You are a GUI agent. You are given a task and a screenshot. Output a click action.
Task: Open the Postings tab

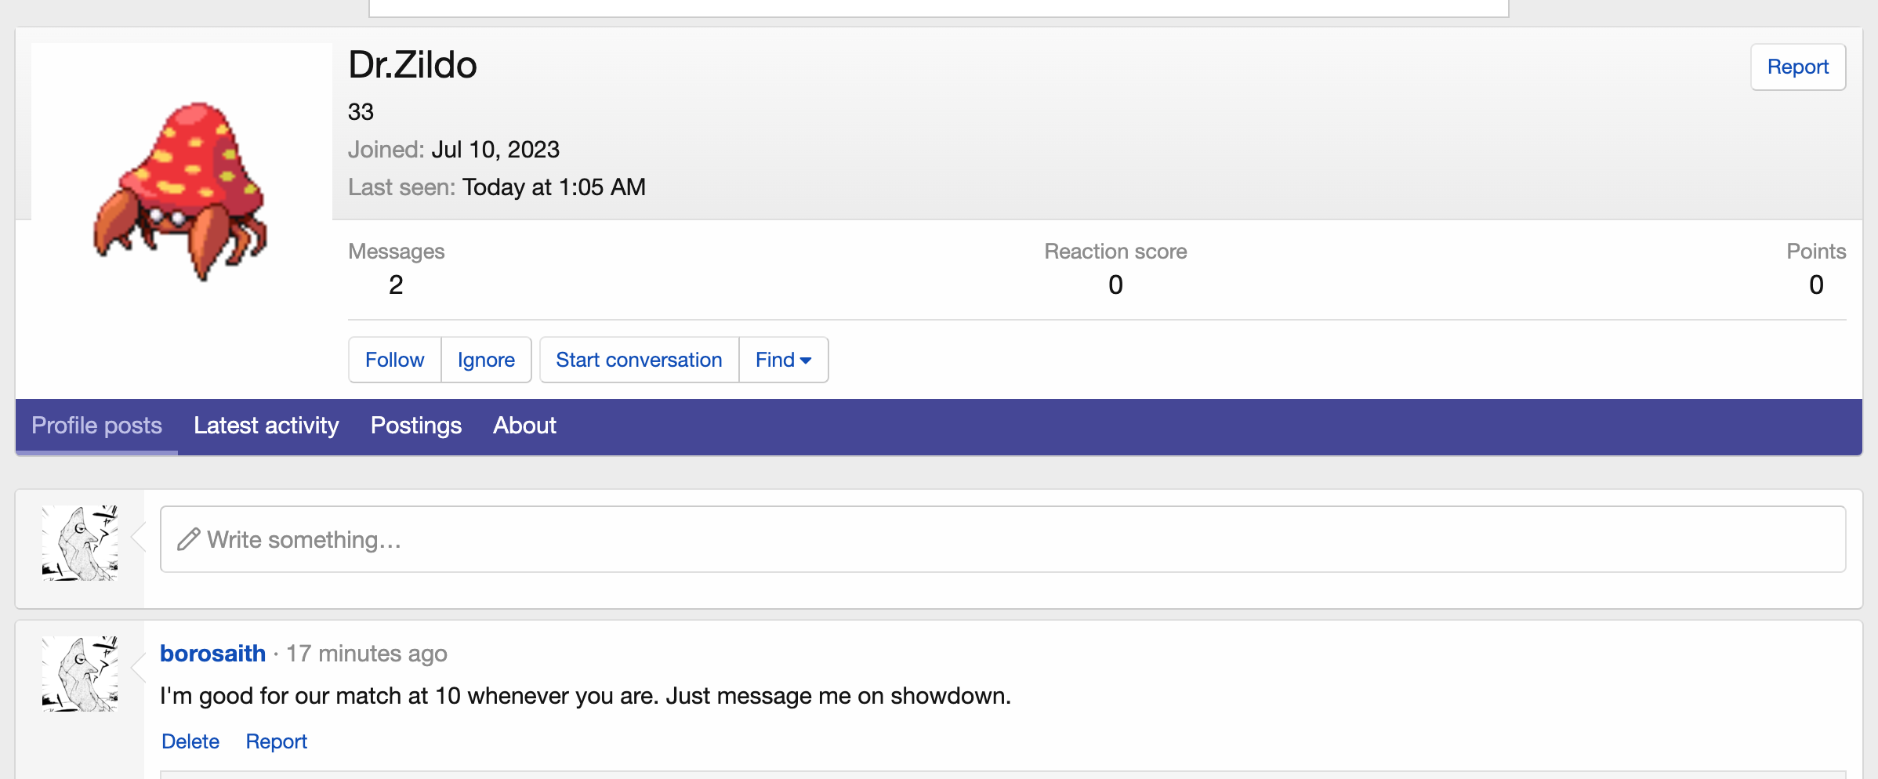(415, 426)
